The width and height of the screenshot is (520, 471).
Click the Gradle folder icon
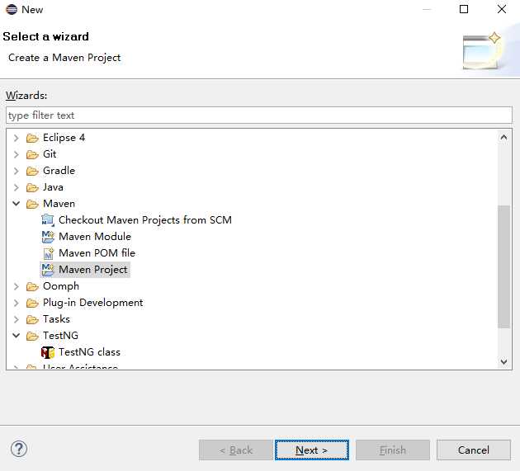[x=32, y=171]
